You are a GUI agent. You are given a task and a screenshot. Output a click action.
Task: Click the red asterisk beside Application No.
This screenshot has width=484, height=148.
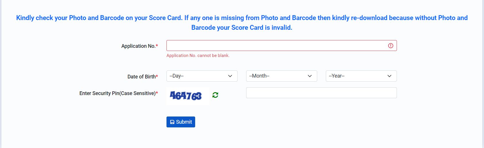click(x=157, y=46)
